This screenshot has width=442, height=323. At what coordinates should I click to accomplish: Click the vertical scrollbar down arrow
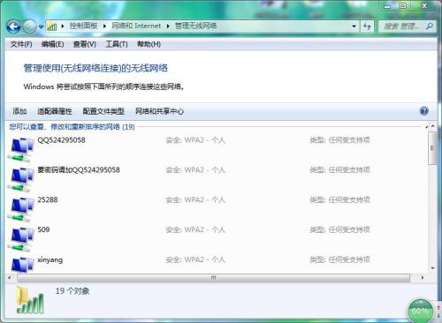(x=432, y=268)
